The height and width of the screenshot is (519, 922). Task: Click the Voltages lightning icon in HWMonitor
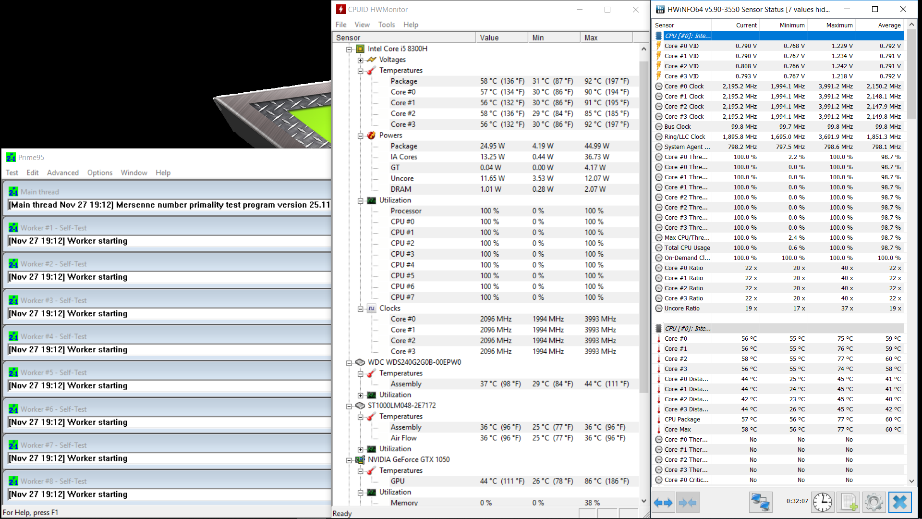[371, 60]
